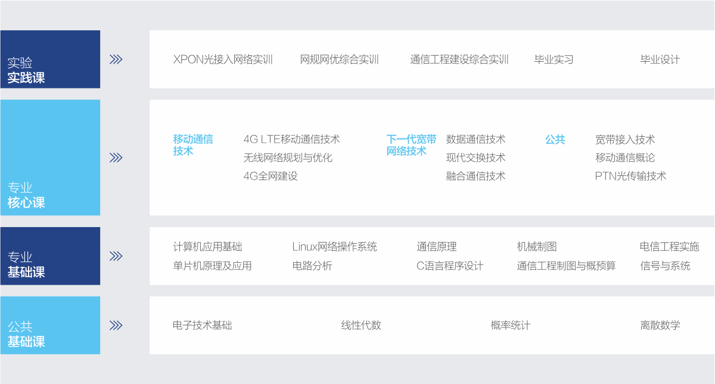The image size is (715, 384).
Task: Click the arrow icon beside 专业核心课
Action: pyautogui.click(x=116, y=158)
